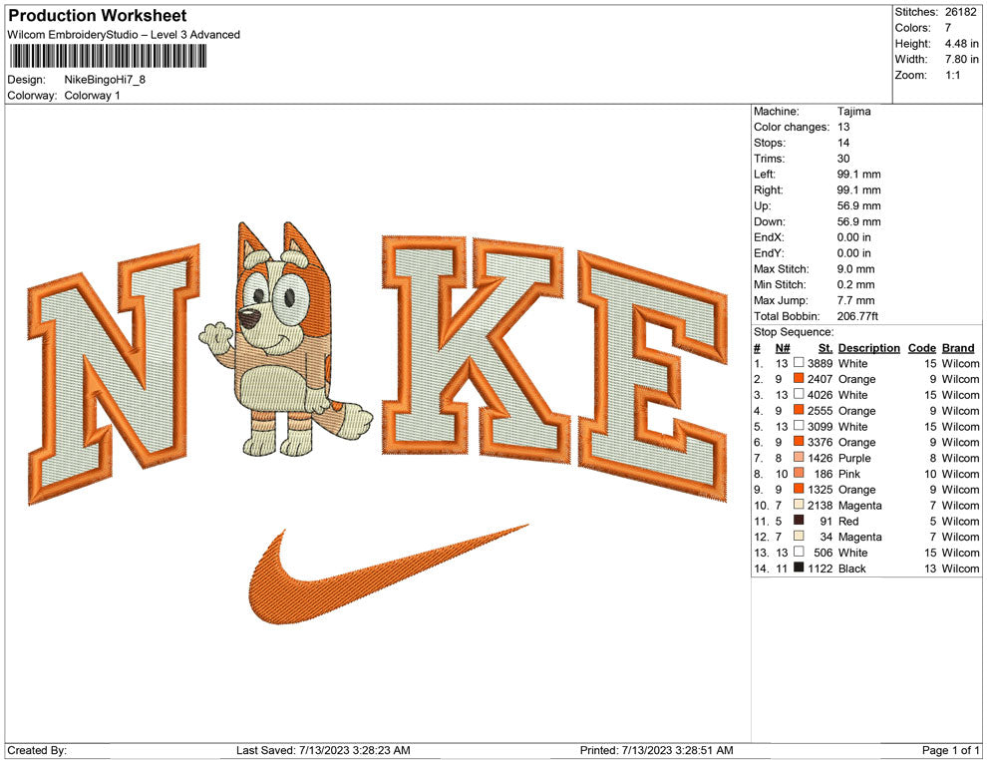Click the Stops value 14
Screen dimensions: 987x760
[x=843, y=143]
